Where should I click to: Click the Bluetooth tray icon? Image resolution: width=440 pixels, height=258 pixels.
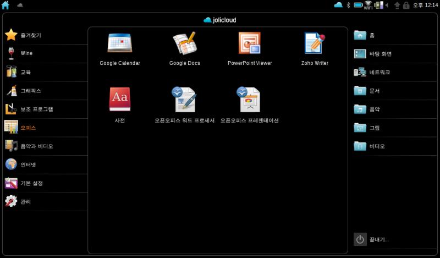coord(348,5)
